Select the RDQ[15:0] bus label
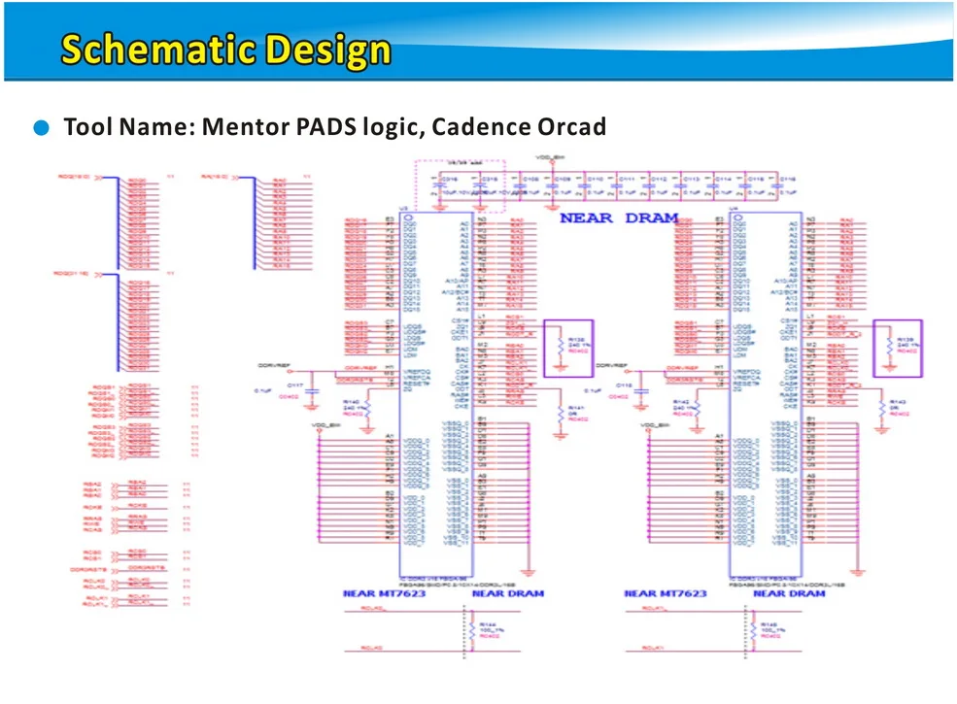 point(74,177)
